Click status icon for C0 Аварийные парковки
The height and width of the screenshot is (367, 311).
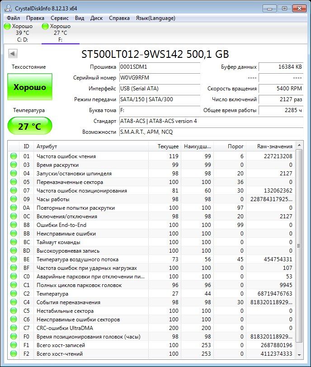coord(14,277)
